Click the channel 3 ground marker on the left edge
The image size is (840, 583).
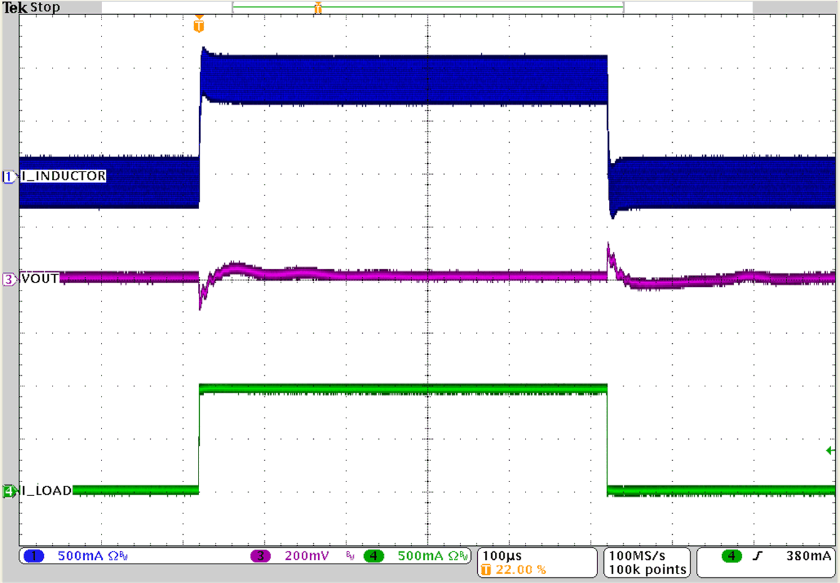[x=9, y=279]
